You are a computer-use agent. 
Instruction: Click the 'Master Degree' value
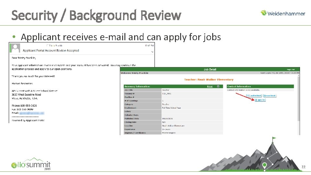pos(169,133)
